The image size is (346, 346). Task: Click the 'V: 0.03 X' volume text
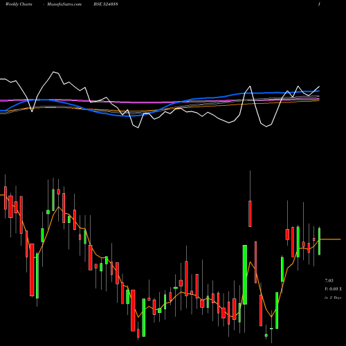coord(333,289)
